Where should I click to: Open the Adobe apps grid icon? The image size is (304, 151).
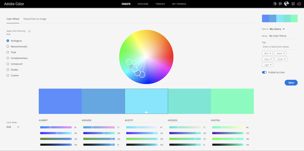coord(293,4)
